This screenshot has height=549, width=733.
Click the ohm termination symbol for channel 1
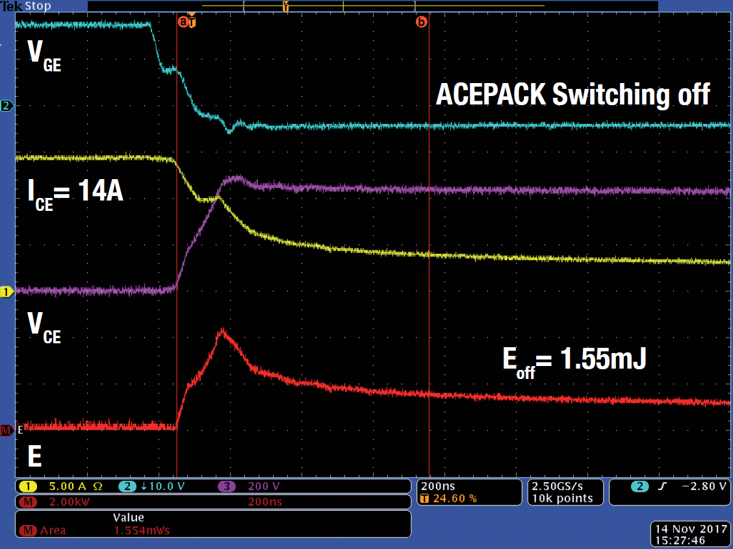coord(97,487)
